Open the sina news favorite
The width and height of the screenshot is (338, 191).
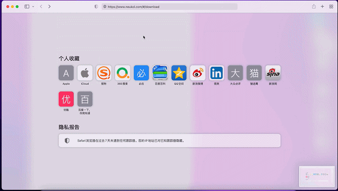coord(273,73)
